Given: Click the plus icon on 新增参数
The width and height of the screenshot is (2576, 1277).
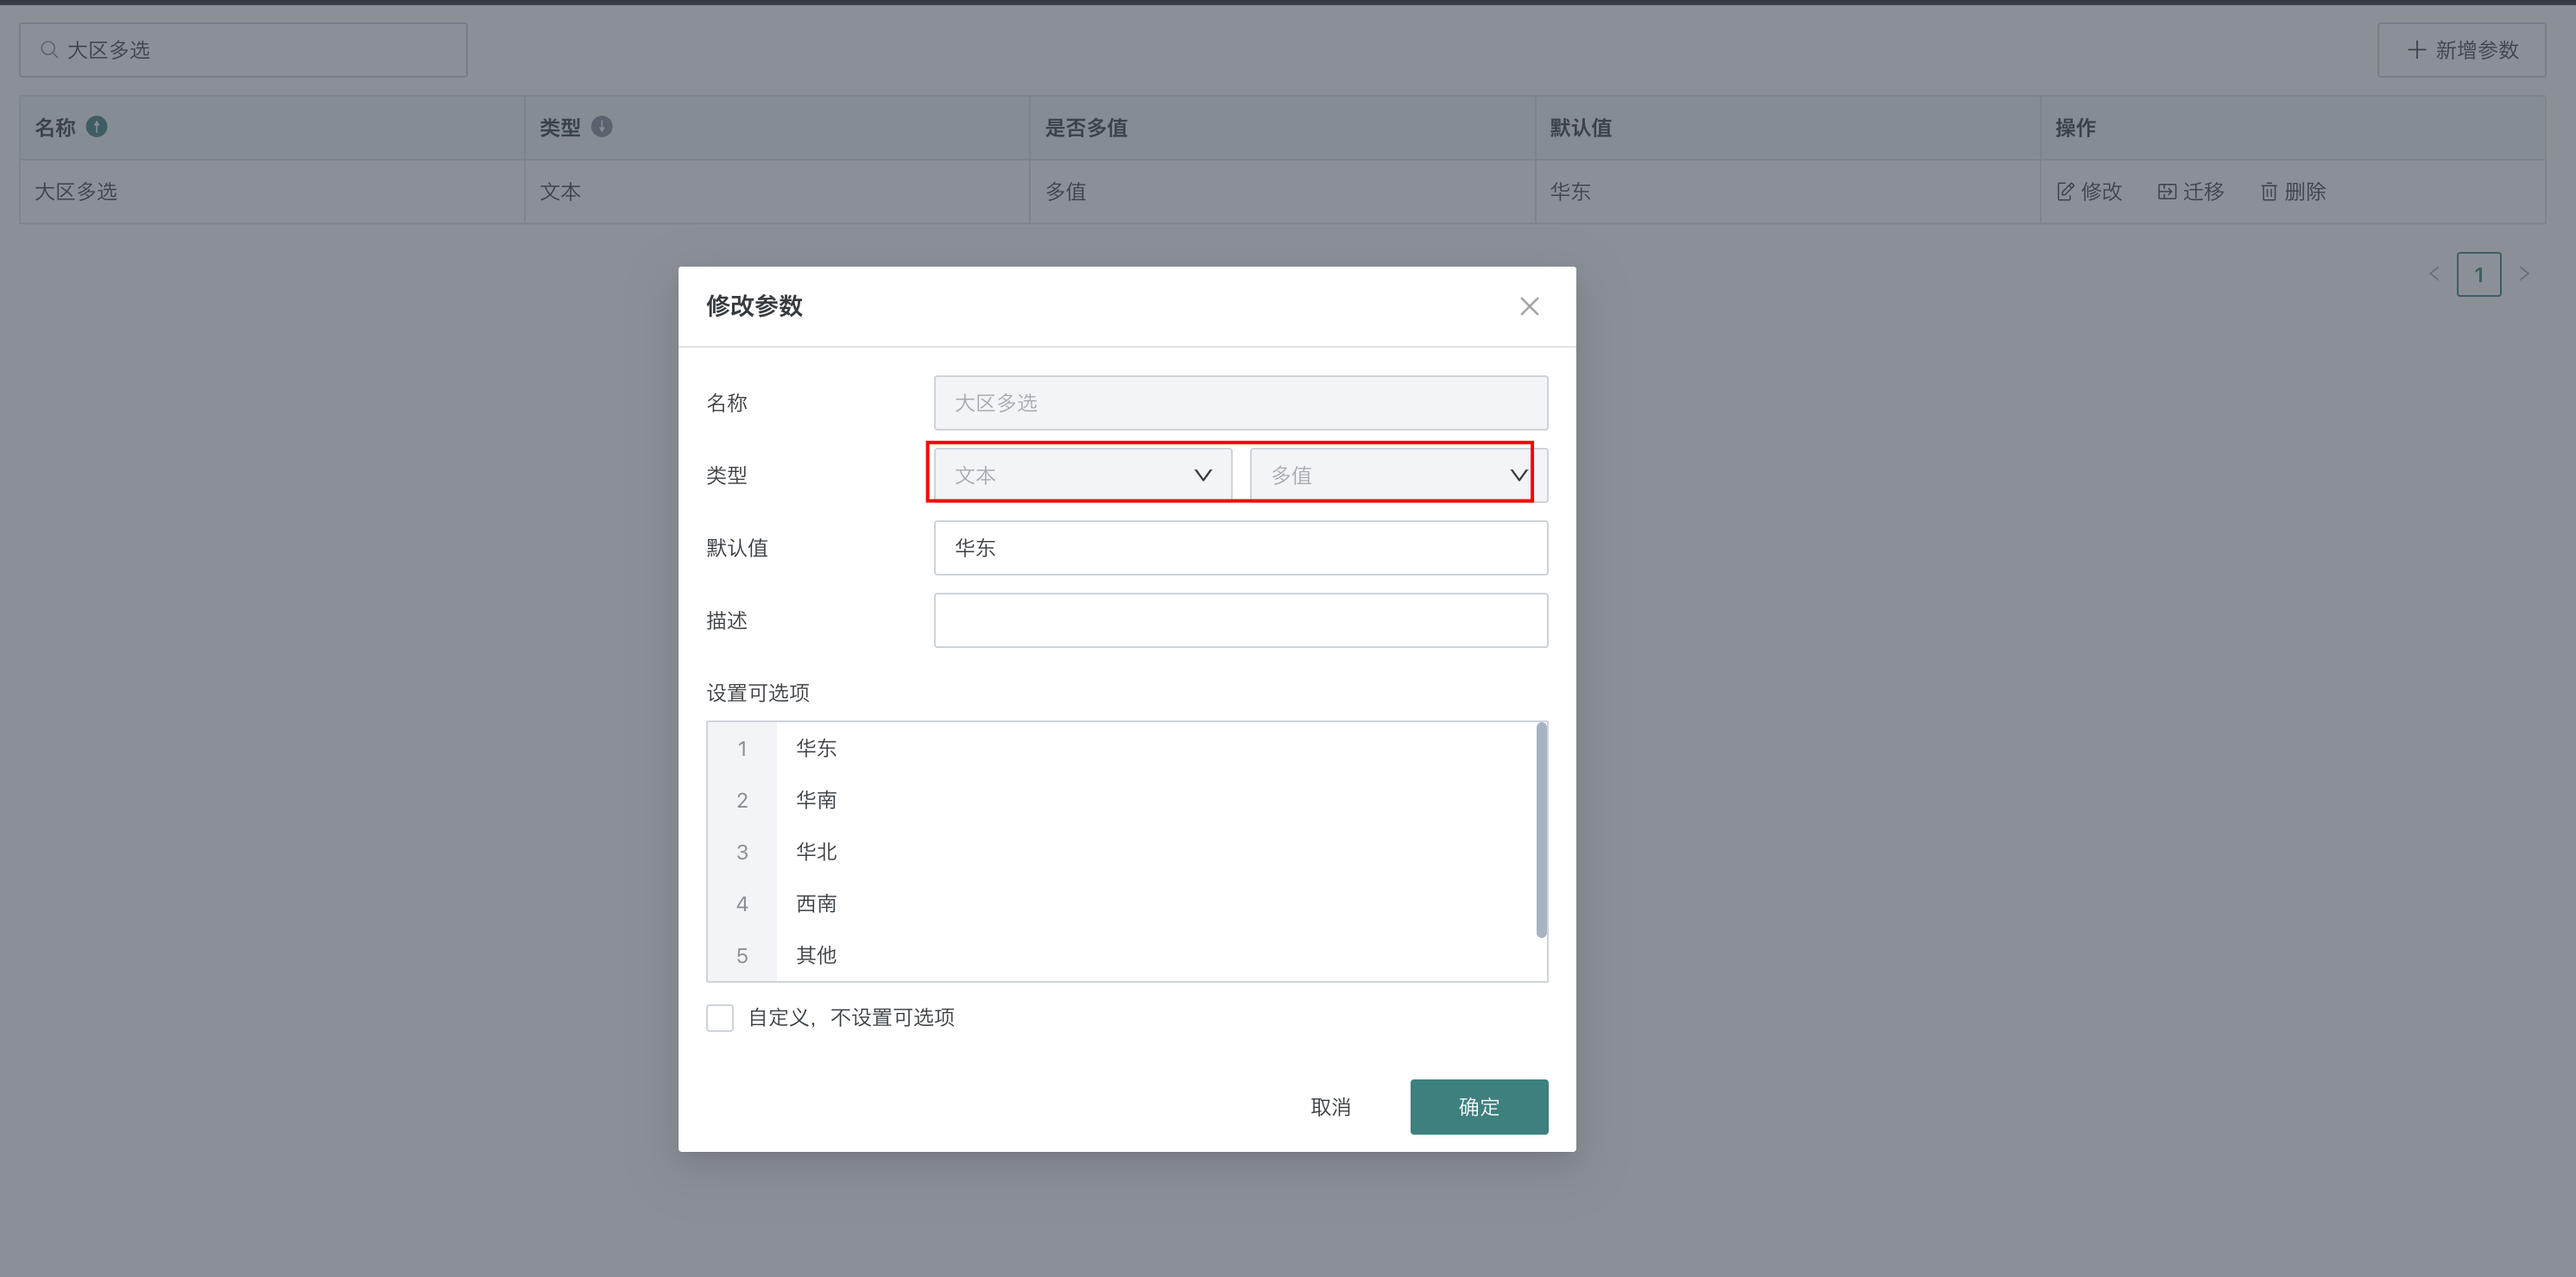Looking at the screenshot, I should [2416, 49].
